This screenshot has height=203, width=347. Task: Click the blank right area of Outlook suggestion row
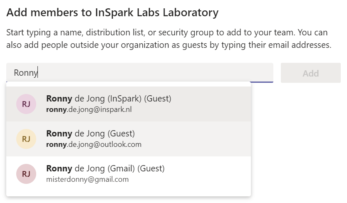[x=216, y=139]
